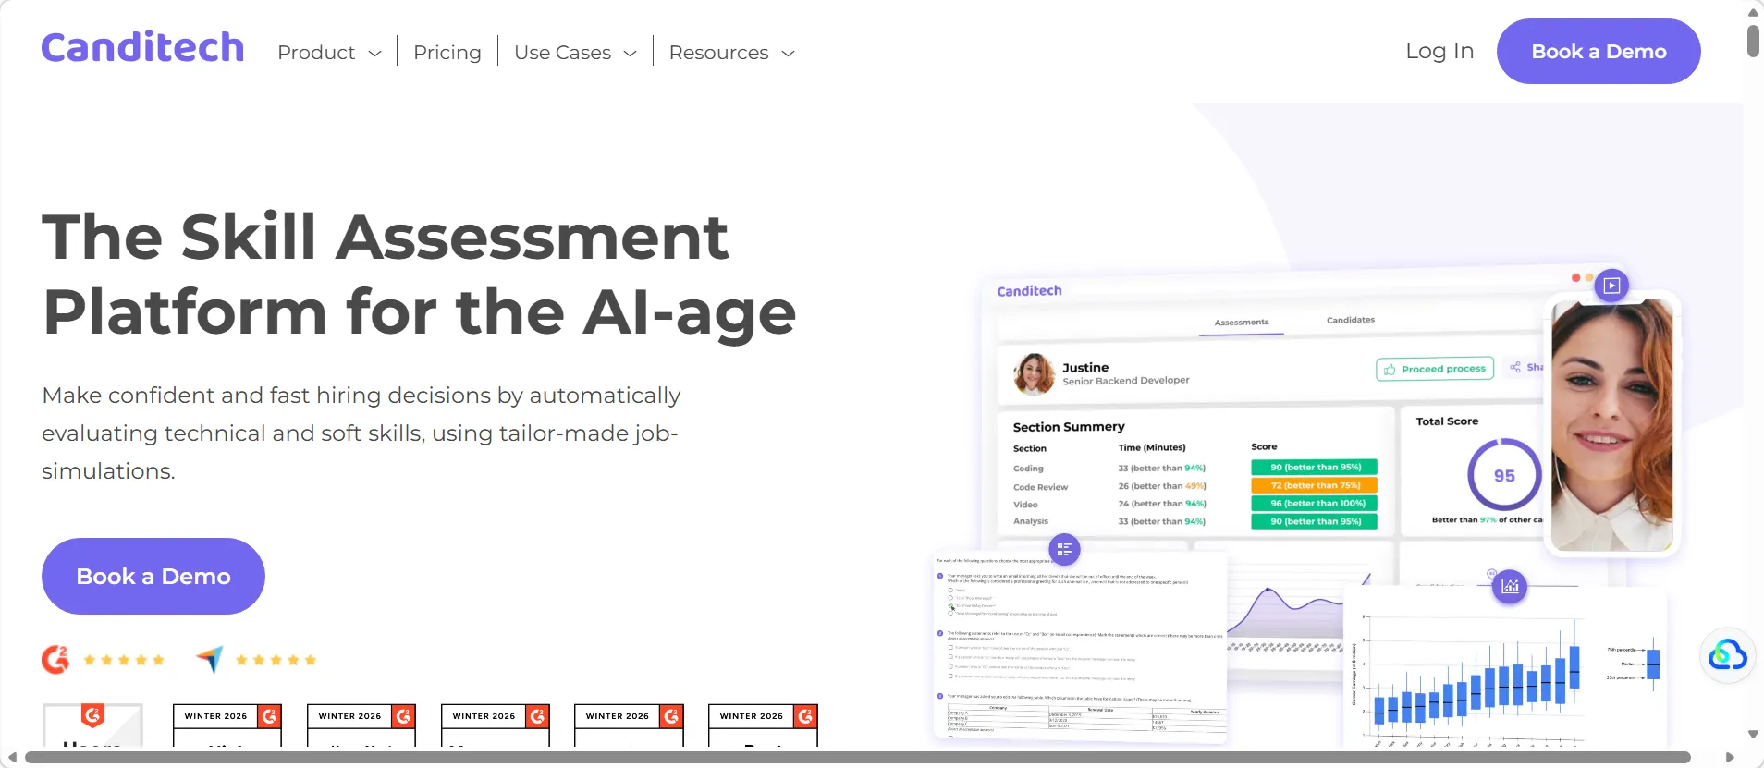Click the purple questionnaire list icon badge
Image resolution: width=1764 pixels, height=768 pixels.
point(1064,550)
